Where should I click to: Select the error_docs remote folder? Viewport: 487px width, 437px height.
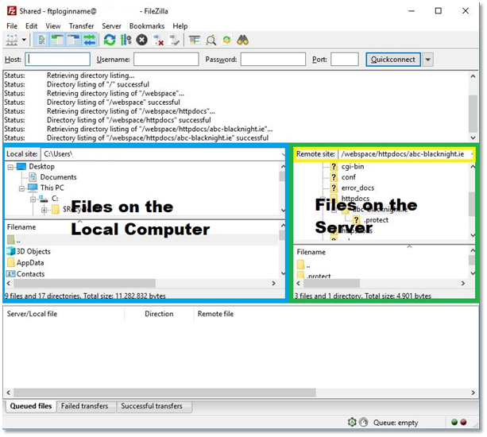pyautogui.click(x=358, y=188)
